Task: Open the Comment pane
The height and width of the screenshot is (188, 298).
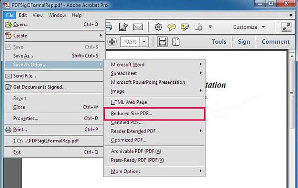Action: coord(276,42)
